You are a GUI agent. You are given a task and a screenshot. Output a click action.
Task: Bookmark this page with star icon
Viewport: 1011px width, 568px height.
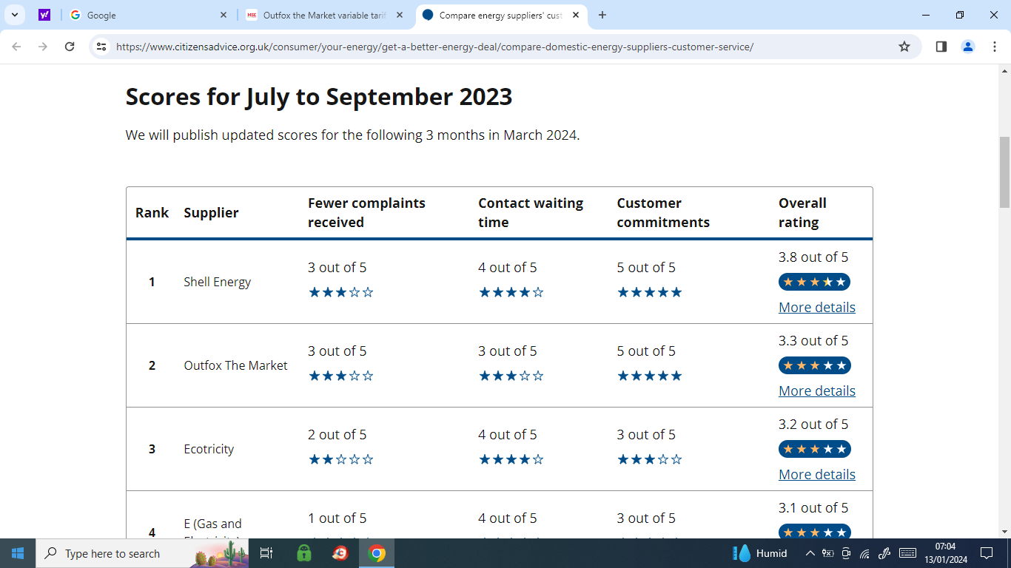904,47
